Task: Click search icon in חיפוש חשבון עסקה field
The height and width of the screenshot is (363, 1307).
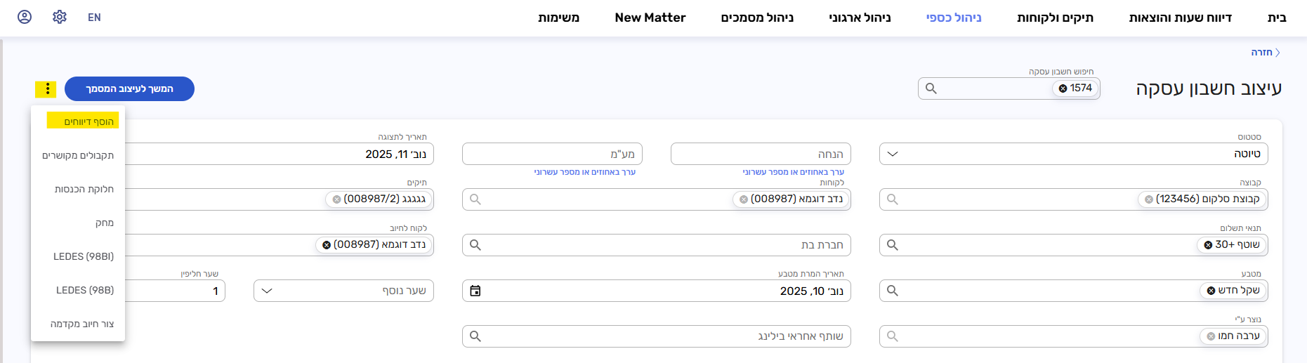Action: click(x=931, y=88)
